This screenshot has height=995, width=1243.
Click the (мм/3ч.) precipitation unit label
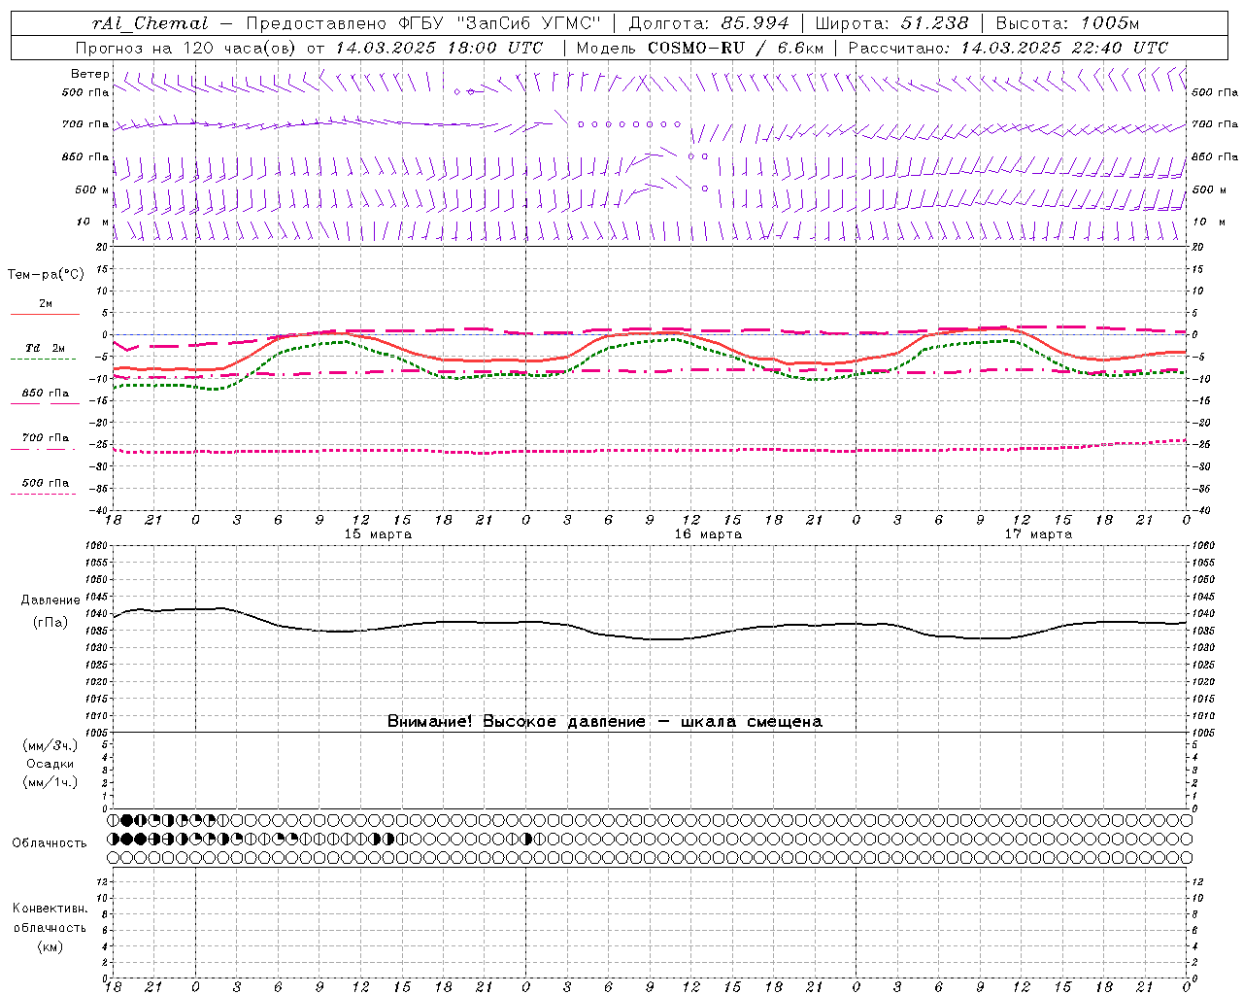pos(50,745)
